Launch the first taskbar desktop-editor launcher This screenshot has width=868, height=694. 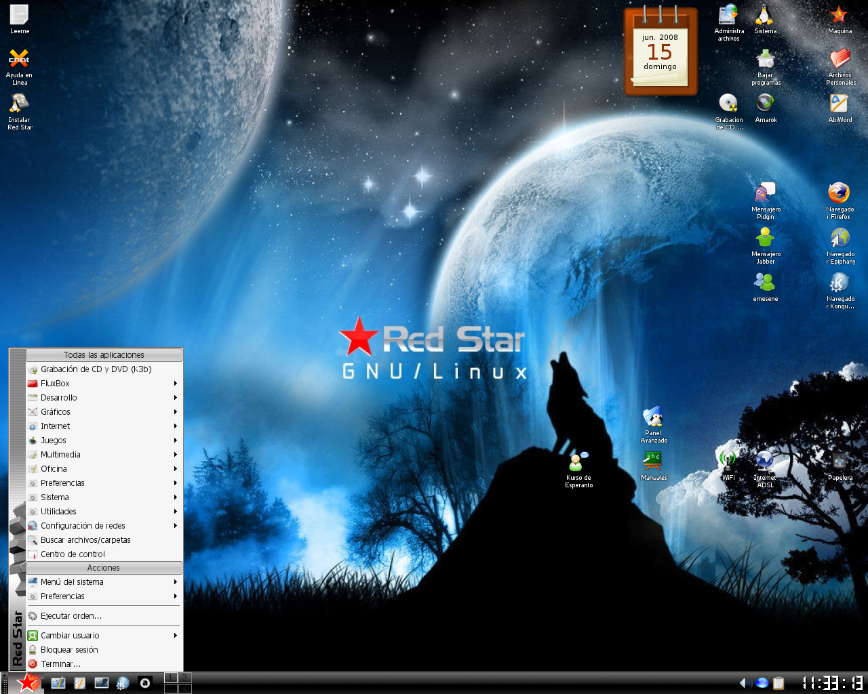coord(58,683)
